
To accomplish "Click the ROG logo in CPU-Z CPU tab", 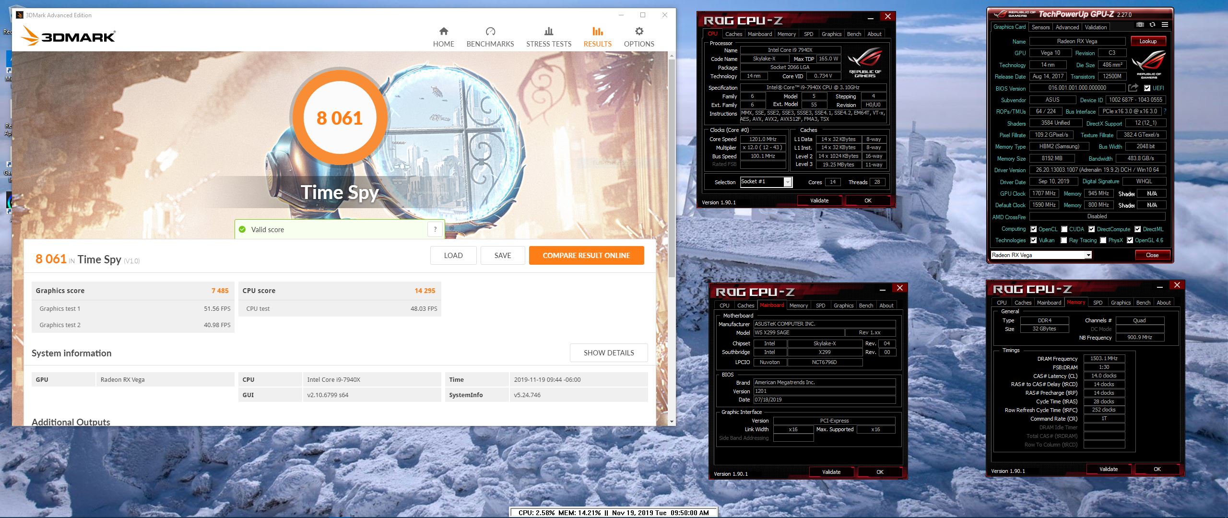I will pyautogui.click(x=865, y=62).
